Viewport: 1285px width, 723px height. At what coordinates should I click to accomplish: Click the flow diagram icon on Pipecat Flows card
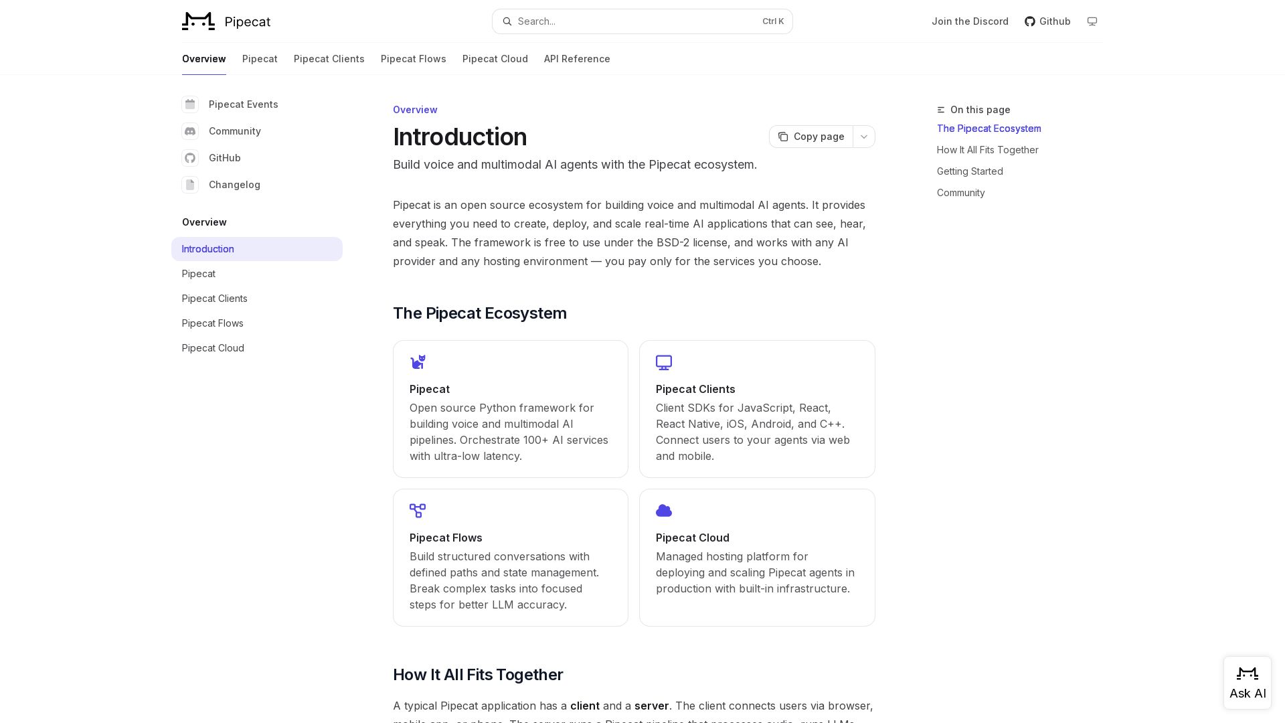[418, 511]
